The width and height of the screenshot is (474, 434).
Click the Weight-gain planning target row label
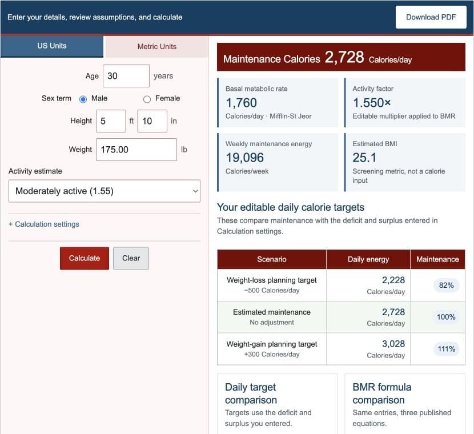(x=272, y=344)
